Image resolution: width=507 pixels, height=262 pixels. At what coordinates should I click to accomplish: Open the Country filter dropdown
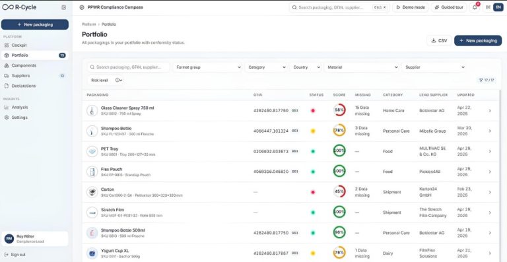306,67
